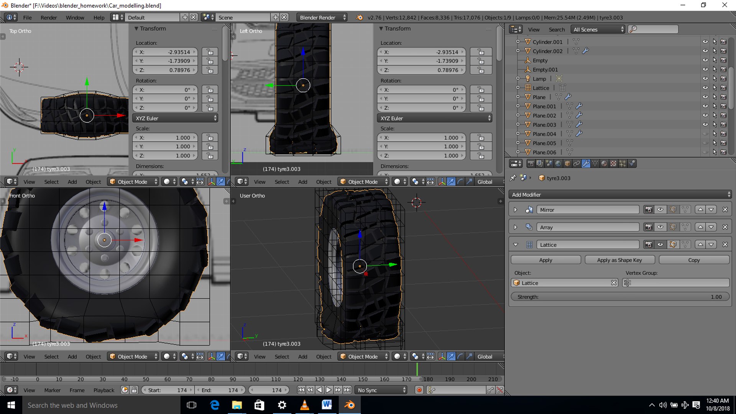The width and height of the screenshot is (736, 414).
Task: Open the Modifiers properties tab wrench icon
Action: tap(586, 163)
